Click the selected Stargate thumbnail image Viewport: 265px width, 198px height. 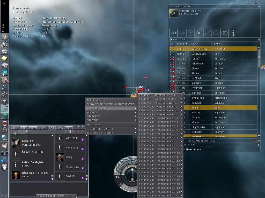[174, 13]
